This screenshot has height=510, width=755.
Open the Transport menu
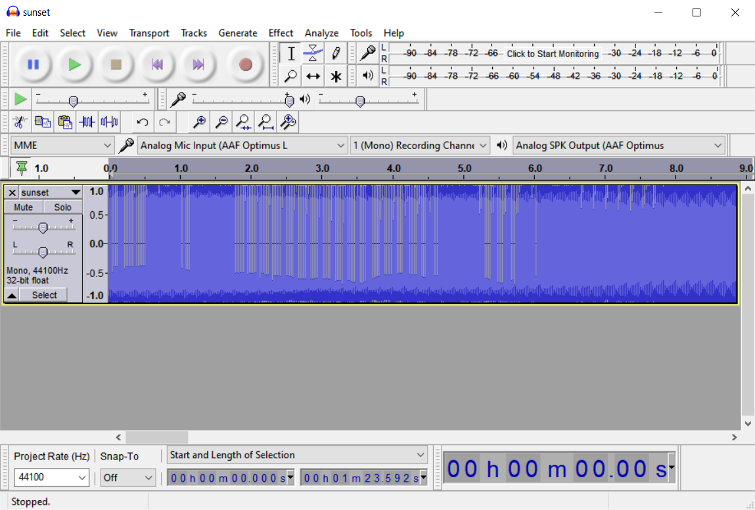pyautogui.click(x=149, y=33)
